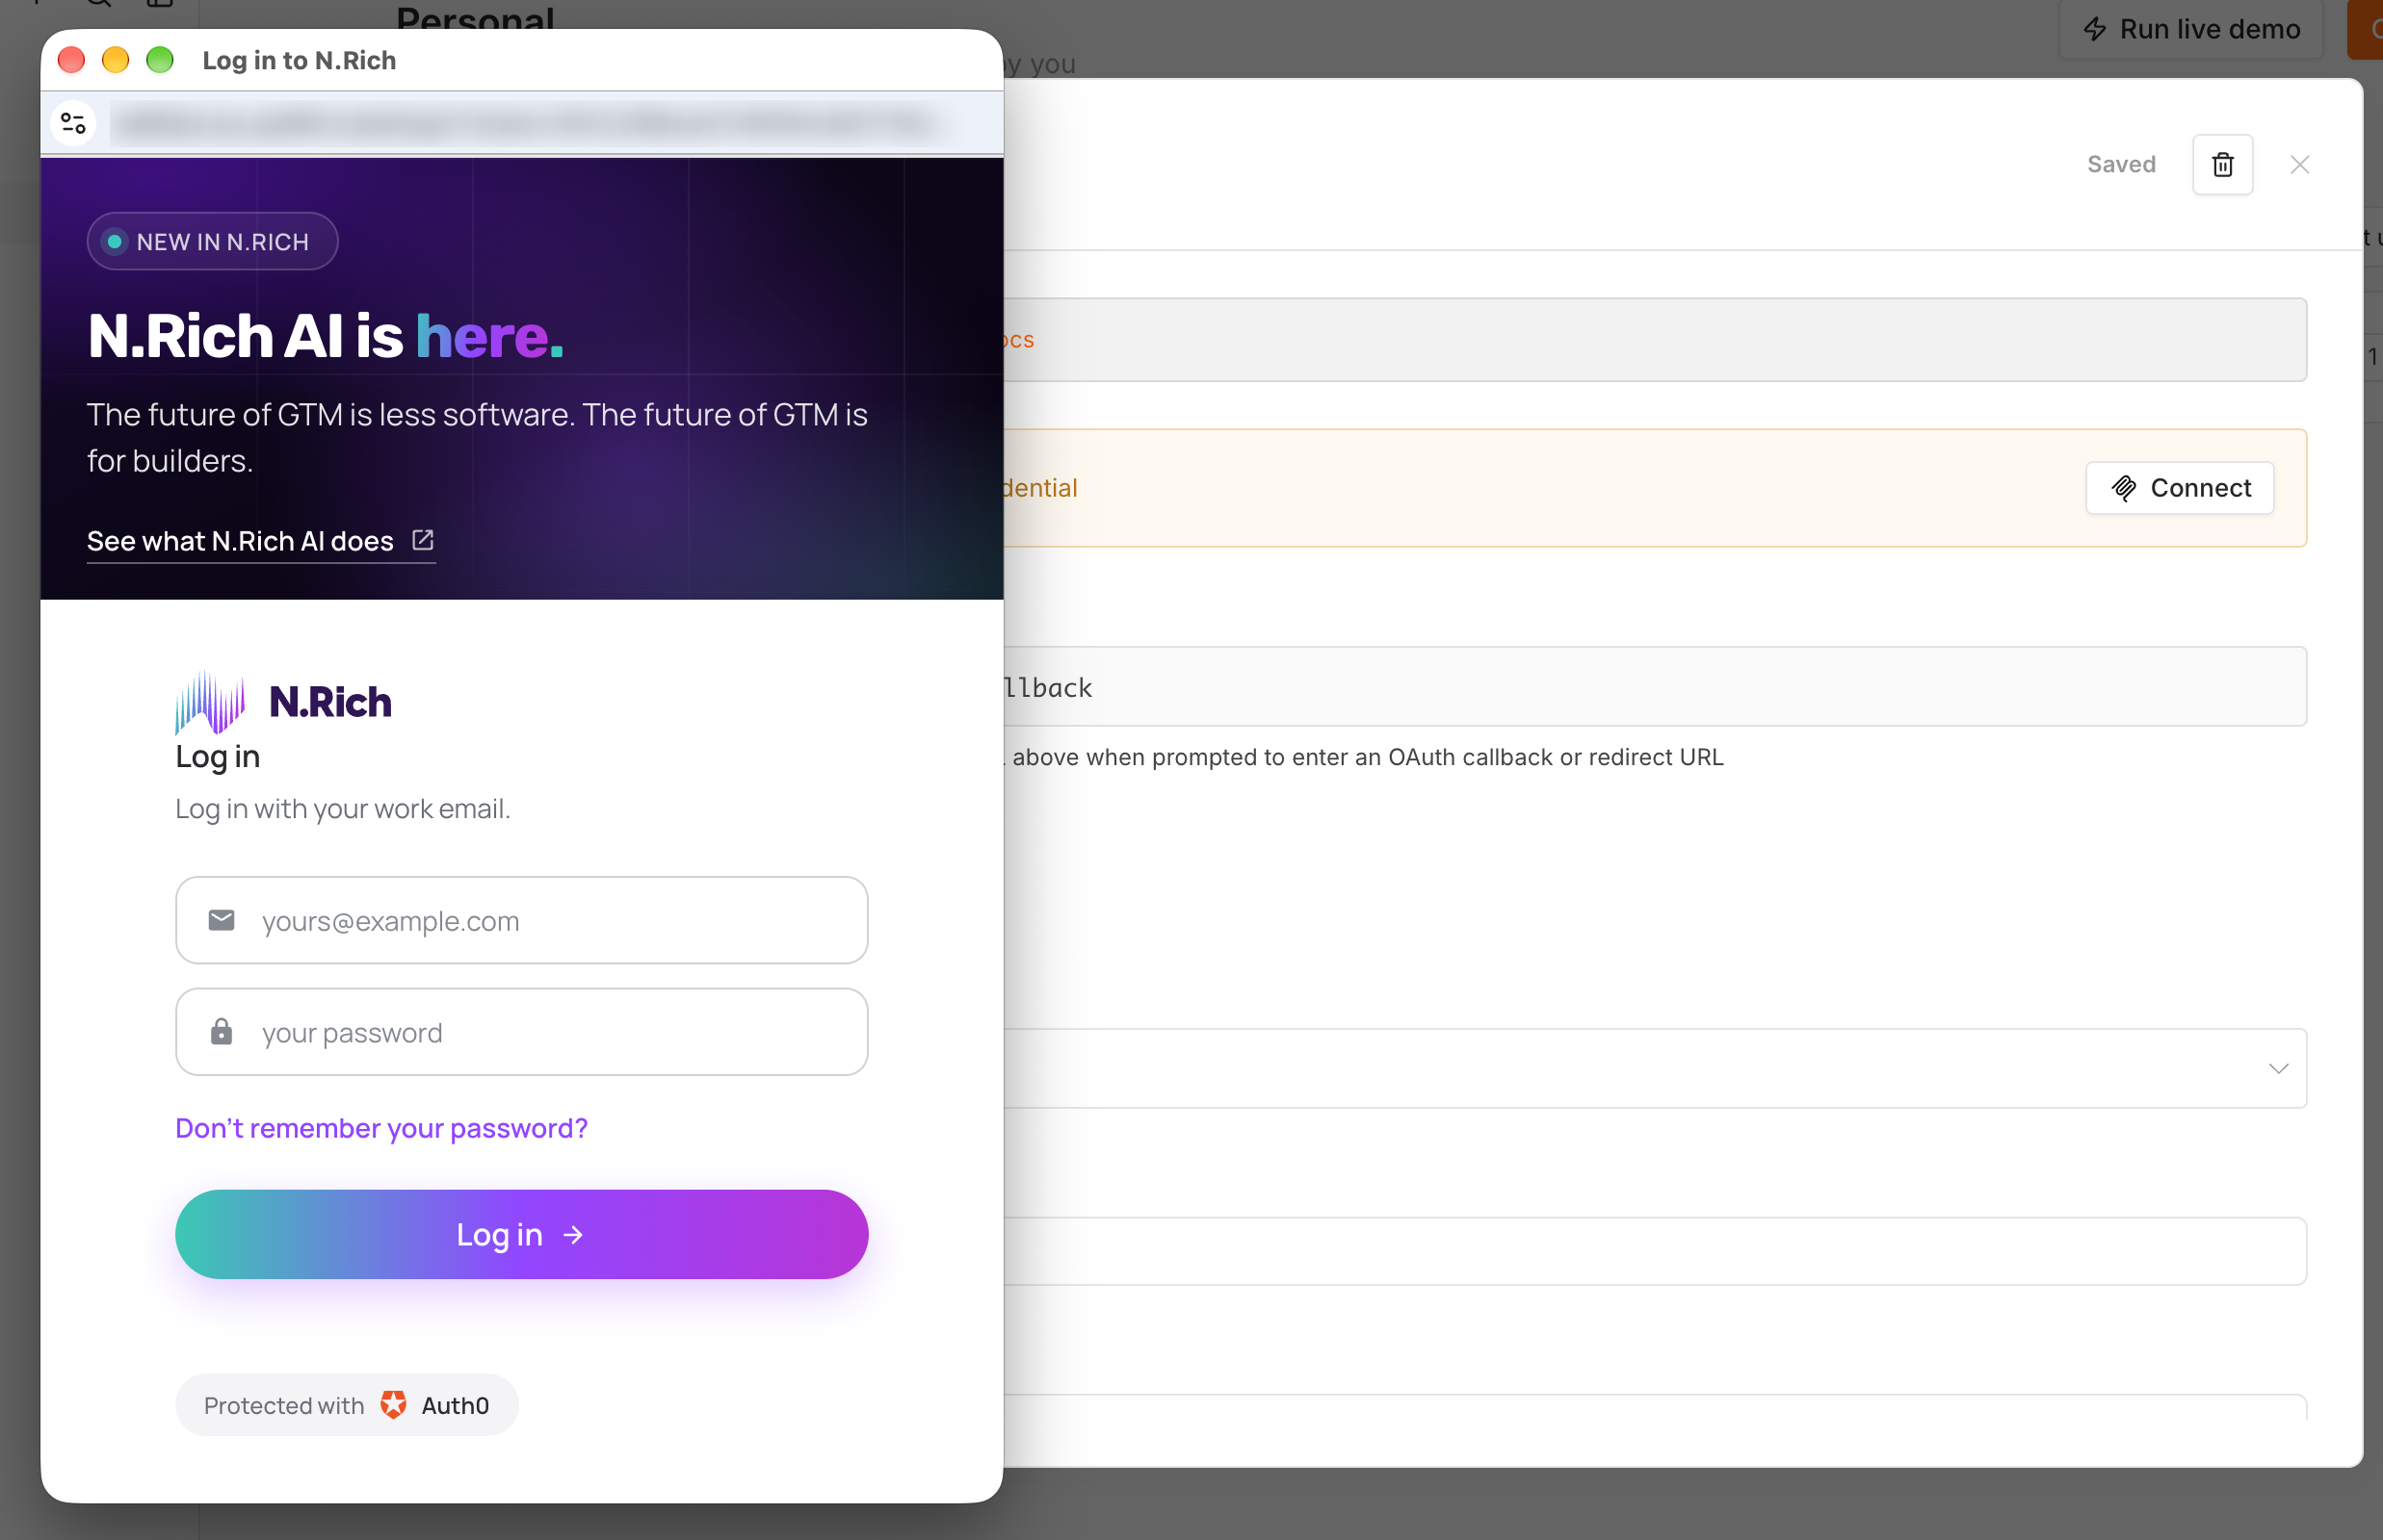Image resolution: width=2383 pixels, height=1540 pixels.
Task: Delete credential with the trash icon
Action: (x=2223, y=164)
